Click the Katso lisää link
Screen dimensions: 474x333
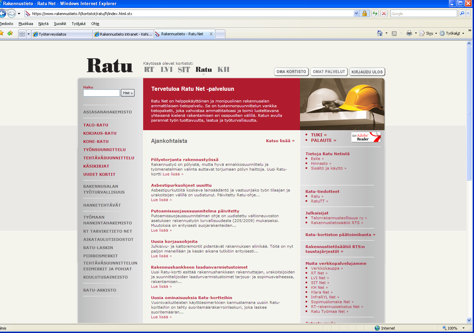[x=280, y=141]
